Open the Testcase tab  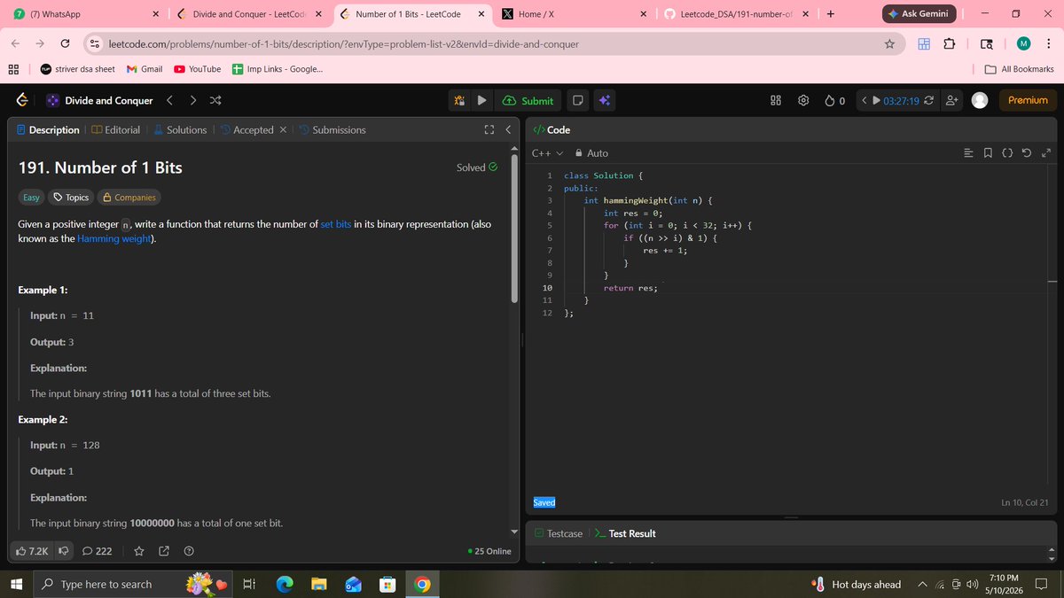559,533
